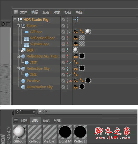Image resolution: width=139 pixels, height=144 pixels.
Task: Disable the GiFloor enable checkmark
Action: tap(70, 32)
